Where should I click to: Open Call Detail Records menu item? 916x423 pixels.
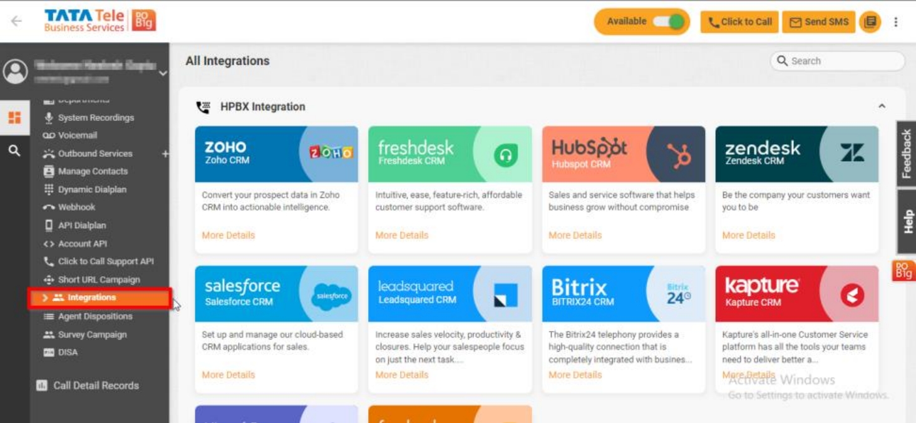click(88, 385)
